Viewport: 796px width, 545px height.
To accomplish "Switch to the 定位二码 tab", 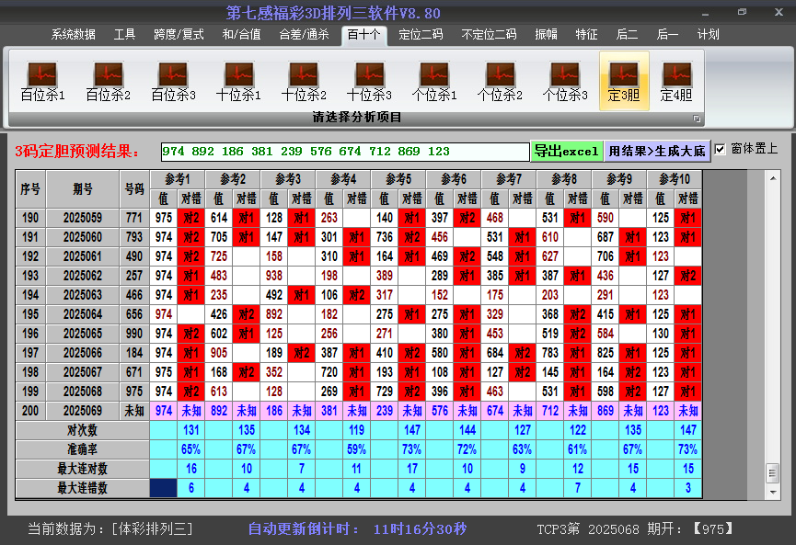I will click(x=421, y=35).
